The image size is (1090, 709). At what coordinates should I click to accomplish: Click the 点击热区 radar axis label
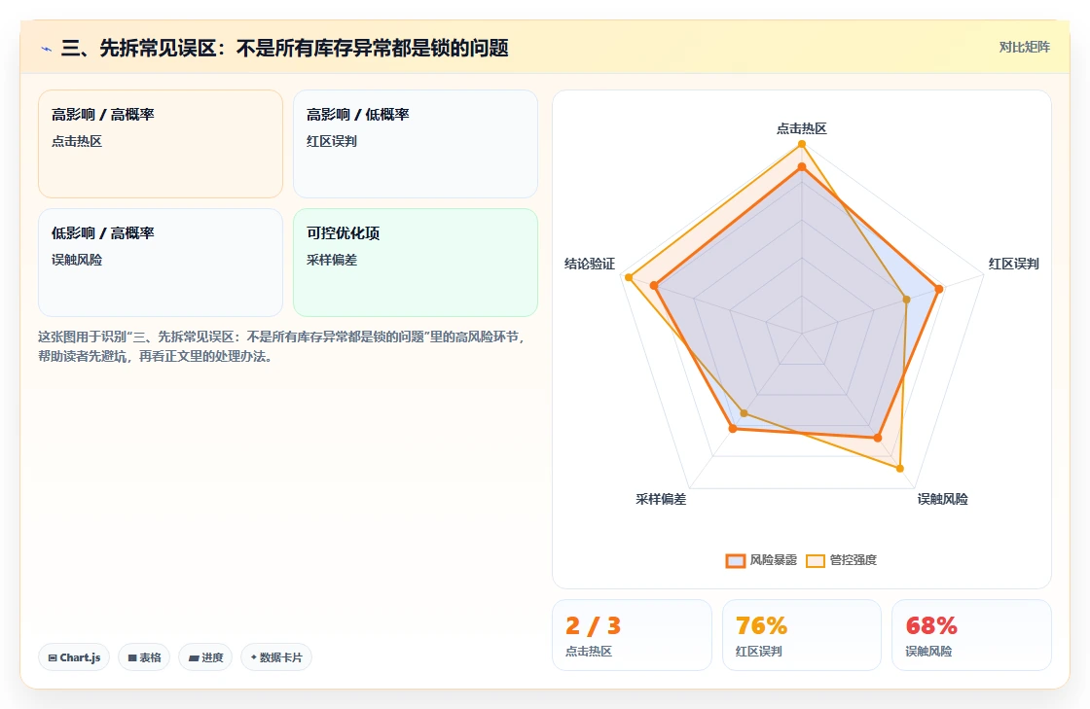pyautogui.click(x=802, y=128)
